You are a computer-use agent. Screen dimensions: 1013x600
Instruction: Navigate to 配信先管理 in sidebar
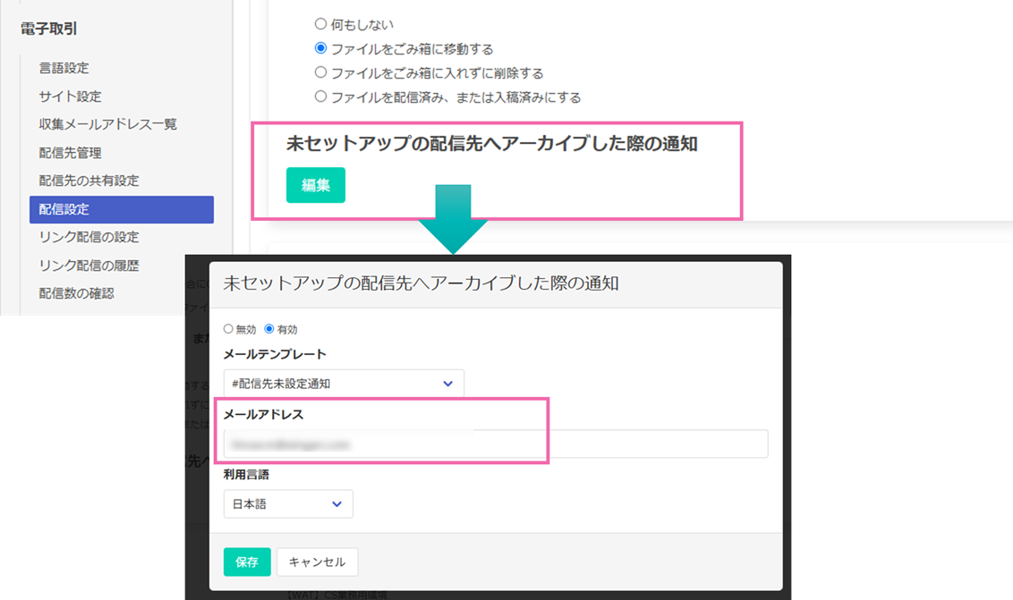(x=70, y=153)
